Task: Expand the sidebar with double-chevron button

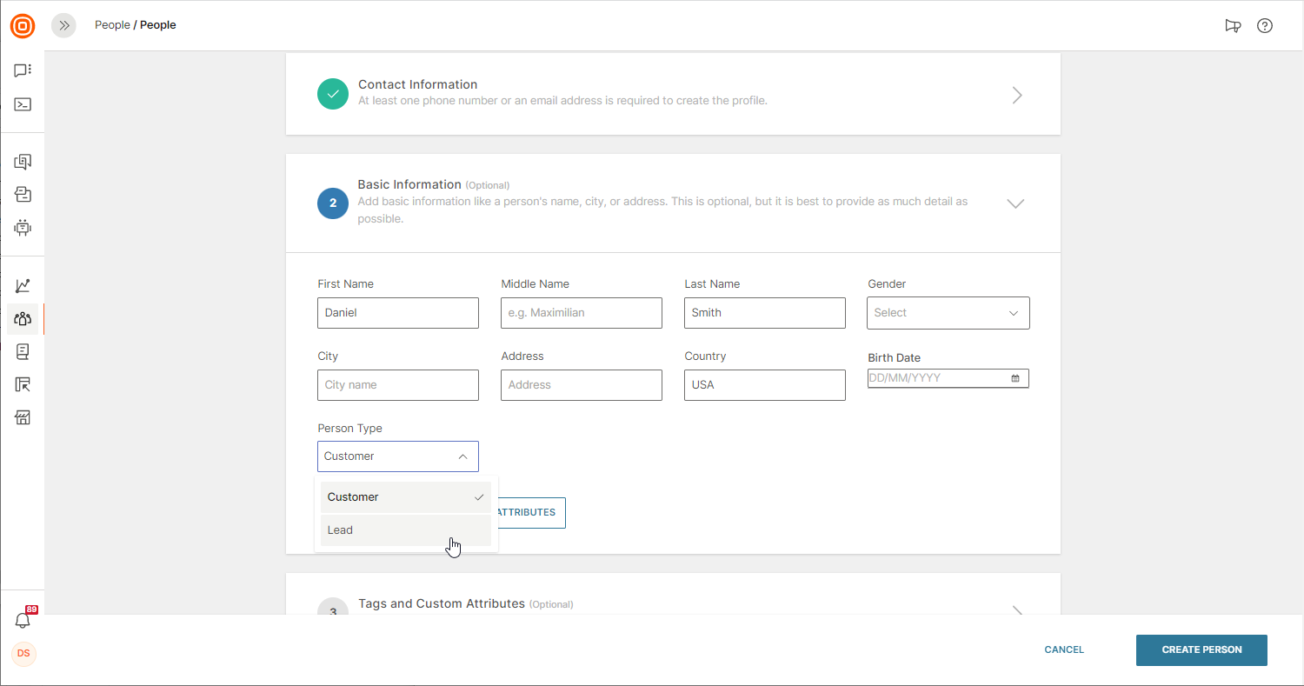Action: tap(63, 25)
